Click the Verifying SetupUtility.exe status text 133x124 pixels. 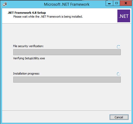(29, 58)
